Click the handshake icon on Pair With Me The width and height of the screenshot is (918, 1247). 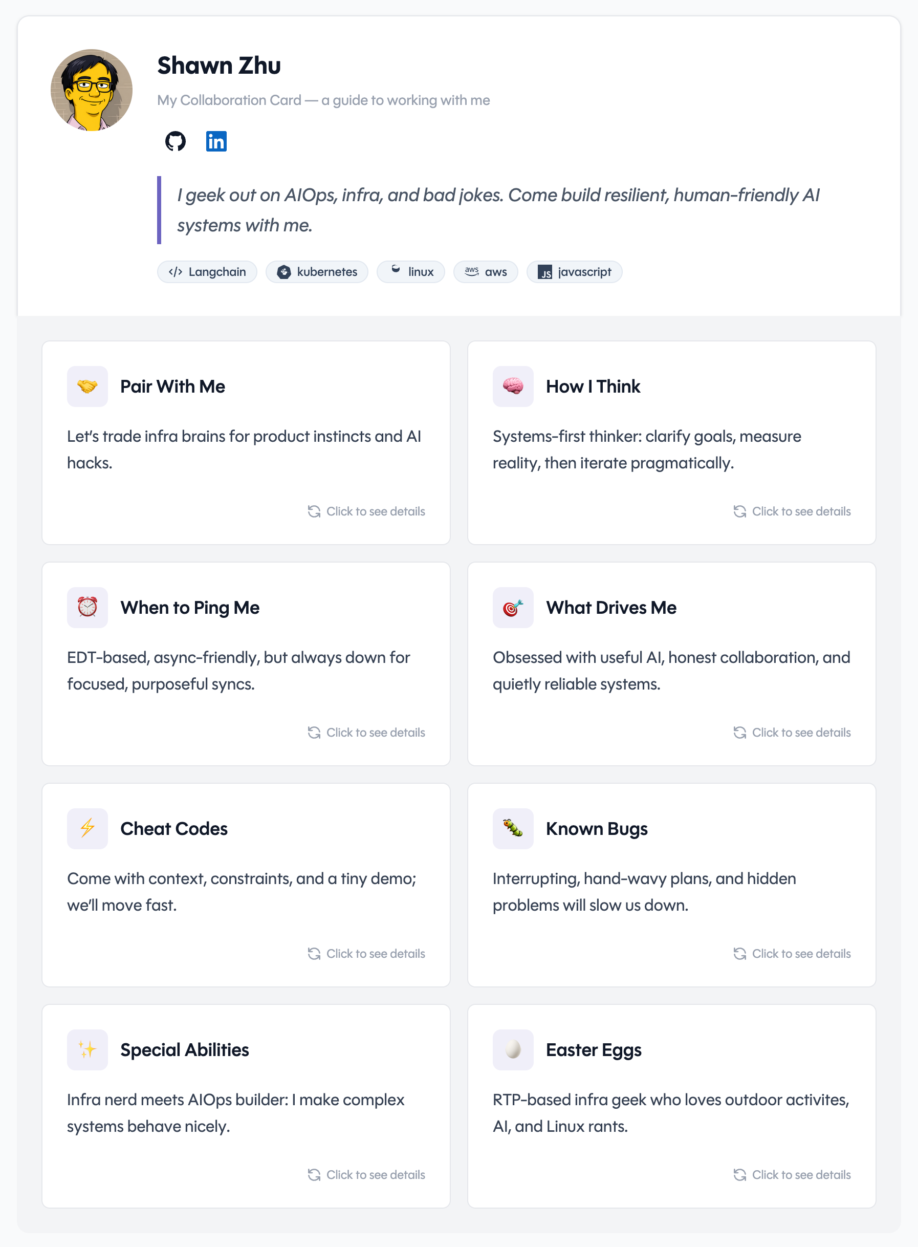(87, 386)
